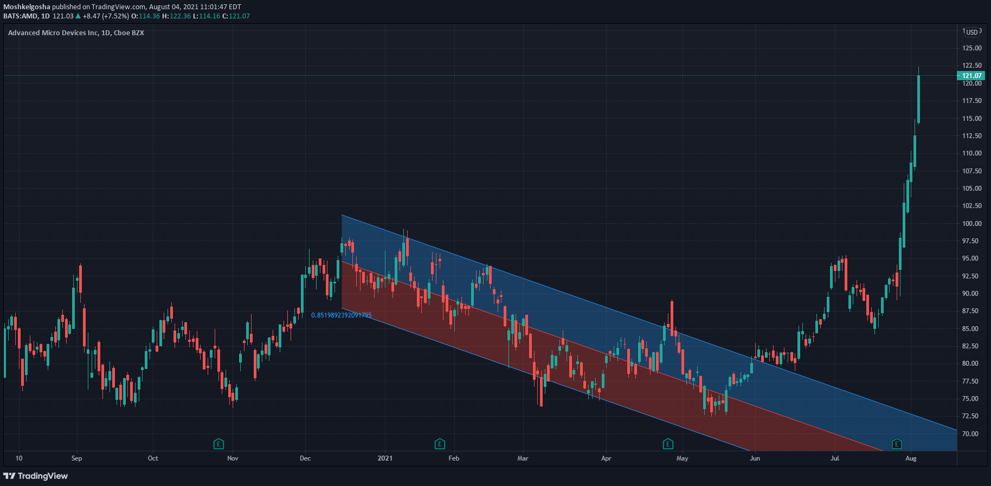Click the earnings marker near February
The image size is (991, 486).
[440, 444]
